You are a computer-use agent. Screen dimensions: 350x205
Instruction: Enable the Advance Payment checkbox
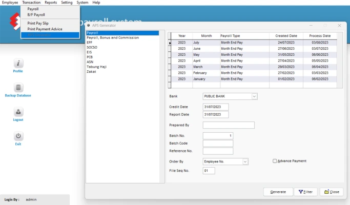pyautogui.click(x=275, y=161)
